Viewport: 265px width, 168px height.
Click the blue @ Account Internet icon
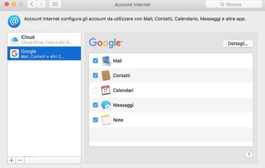[14, 21]
